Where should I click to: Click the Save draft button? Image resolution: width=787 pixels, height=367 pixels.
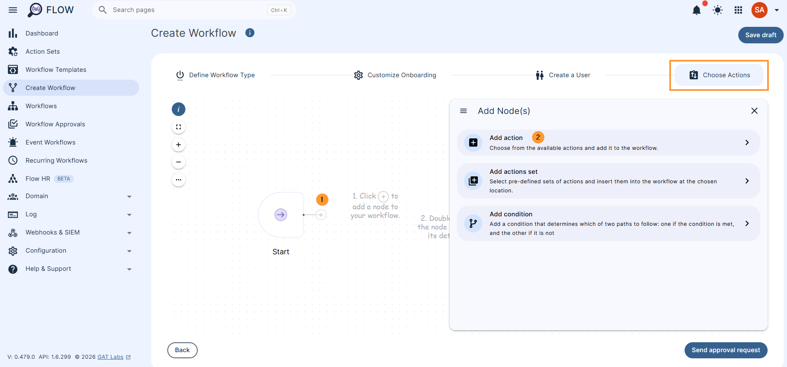761,35
